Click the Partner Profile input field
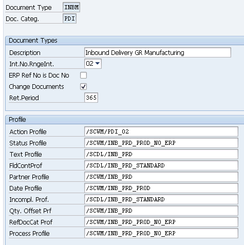 (x=161, y=177)
